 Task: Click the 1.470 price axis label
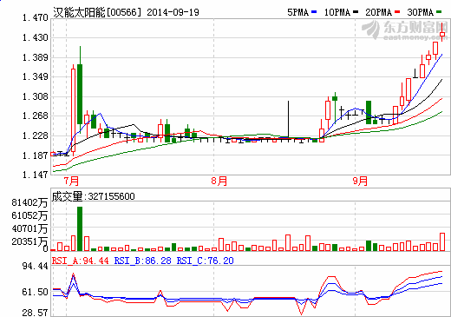[36, 18]
